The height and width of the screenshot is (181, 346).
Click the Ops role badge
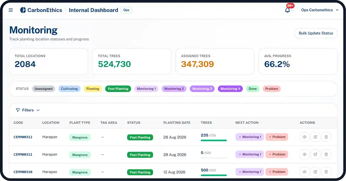[126, 10]
